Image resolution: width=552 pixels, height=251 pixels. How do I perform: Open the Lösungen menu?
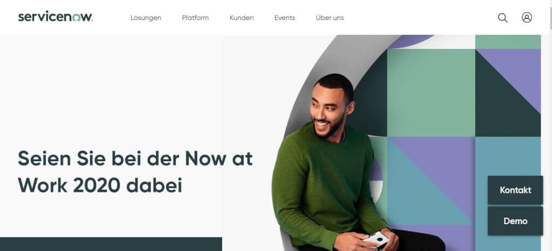146,18
